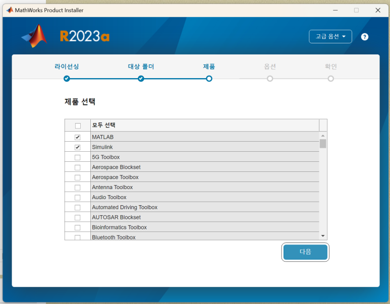The width and height of the screenshot is (390, 304).
Task: Toggle the 모두 선택 checkbox
Action: tap(78, 126)
